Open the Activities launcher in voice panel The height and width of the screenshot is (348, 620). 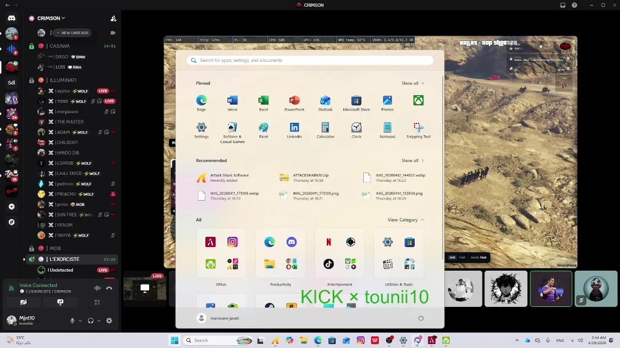97,302
